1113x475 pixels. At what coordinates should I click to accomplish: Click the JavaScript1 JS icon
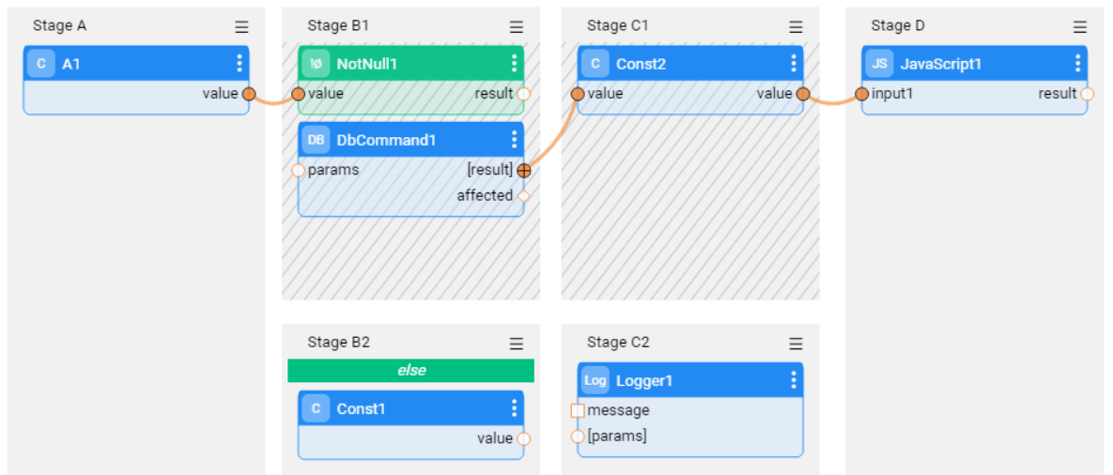pyautogui.click(x=880, y=64)
